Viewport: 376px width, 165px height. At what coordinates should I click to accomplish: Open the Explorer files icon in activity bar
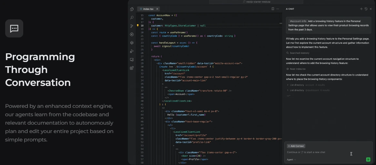point(132,9)
